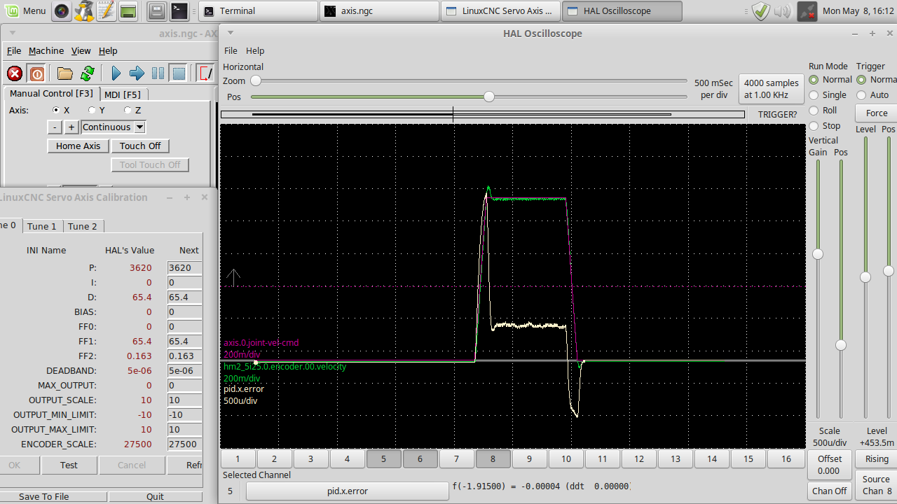Launch the LinuxCNC penguin launcher icon
The width and height of the screenshot is (897, 504).
click(83, 10)
